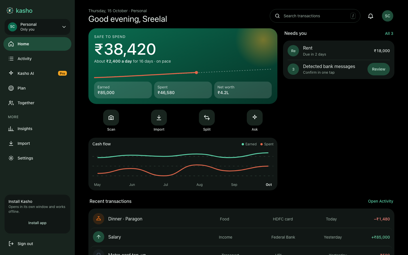Open Settings in the sidebar
The width and height of the screenshot is (408, 255).
pyautogui.click(x=37, y=158)
